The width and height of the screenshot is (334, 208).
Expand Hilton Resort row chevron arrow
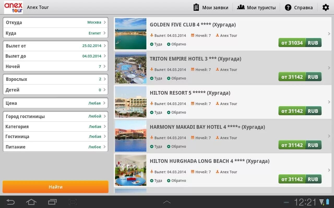[x=329, y=102]
